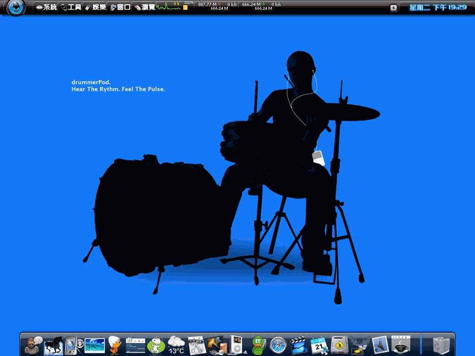Open the eagle stamp Mail dock icon
This screenshot has width=475, height=356.
(x=380, y=345)
